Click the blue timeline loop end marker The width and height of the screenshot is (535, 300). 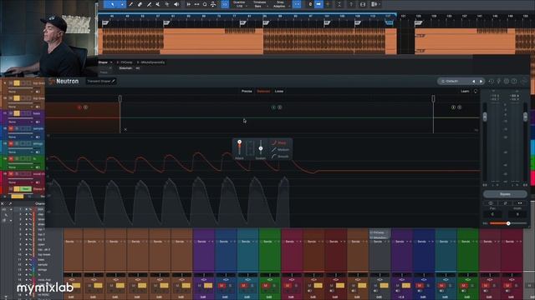389,22
